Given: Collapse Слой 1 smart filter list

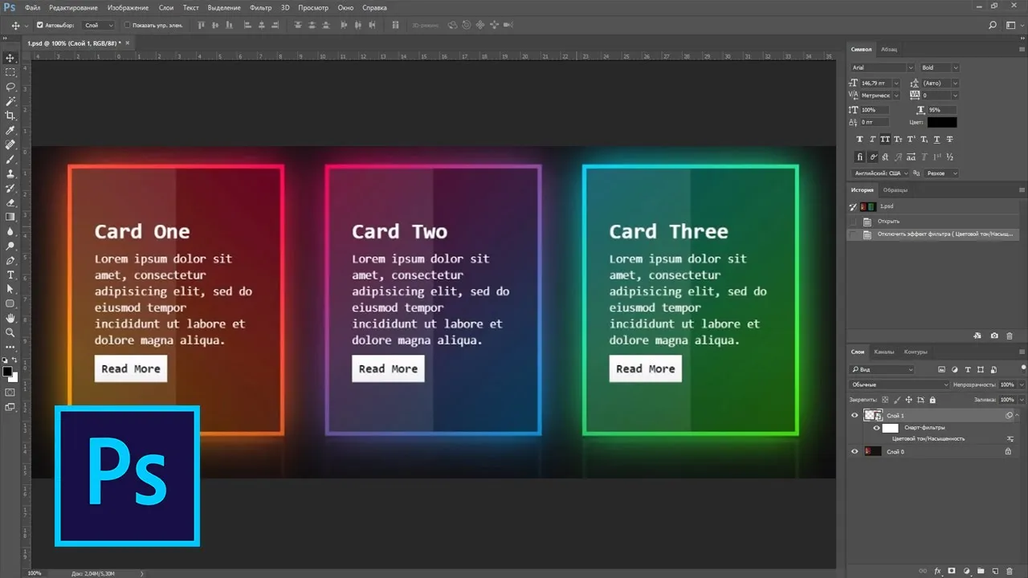Looking at the screenshot, I should point(1018,415).
